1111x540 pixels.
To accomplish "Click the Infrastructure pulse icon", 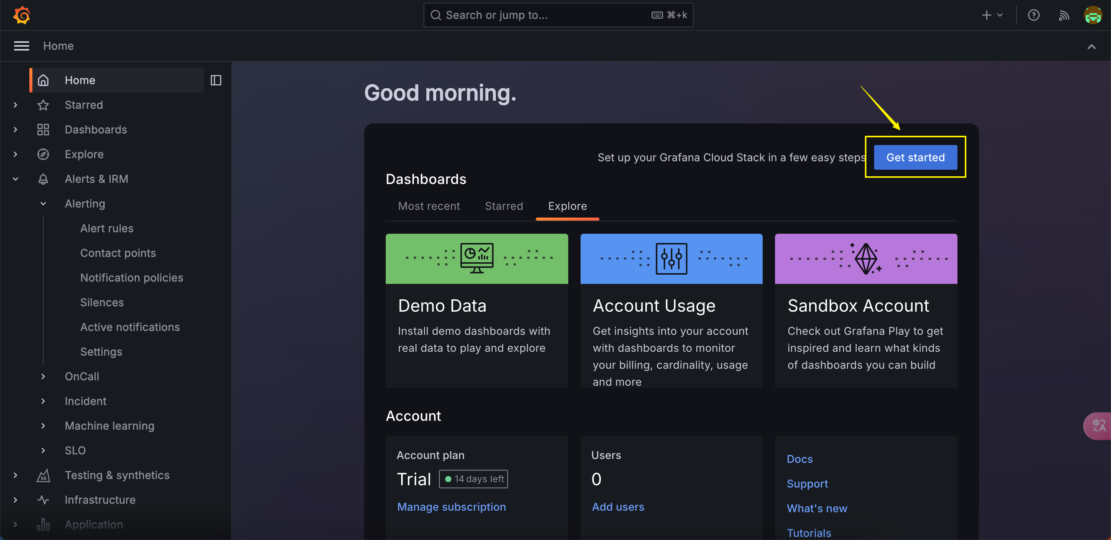I will click(43, 500).
